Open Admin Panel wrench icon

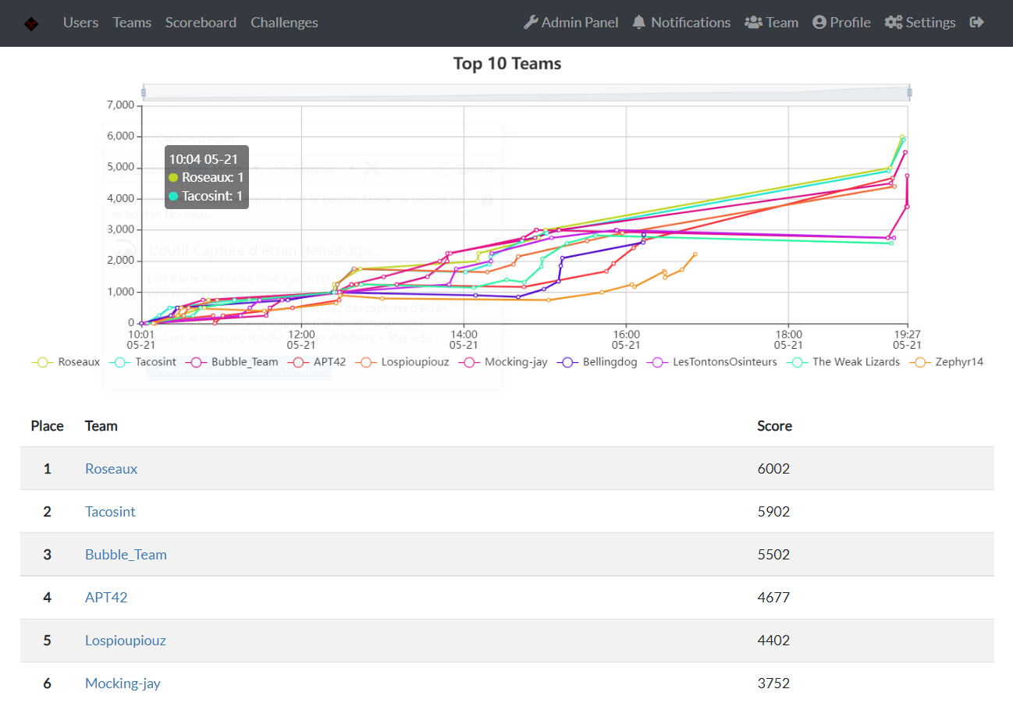pyautogui.click(x=530, y=23)
